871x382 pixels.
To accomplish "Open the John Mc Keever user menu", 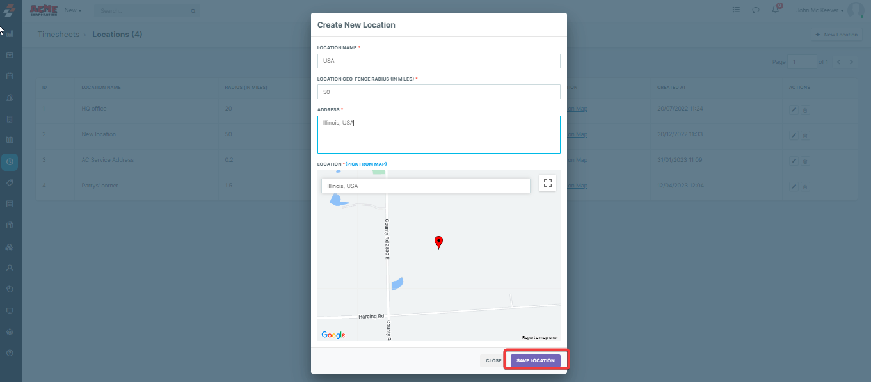I will tap(819, 10).
